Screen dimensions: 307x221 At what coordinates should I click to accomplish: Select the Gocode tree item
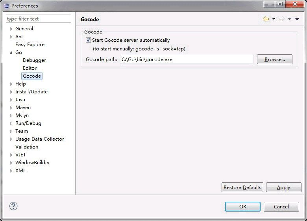(x=32, y=76)
